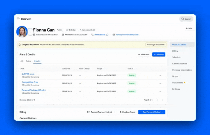The height and width of the screenshot is (135, 210).
Task: Click Active status badge for SUFFER Intro
Action: 132,75
